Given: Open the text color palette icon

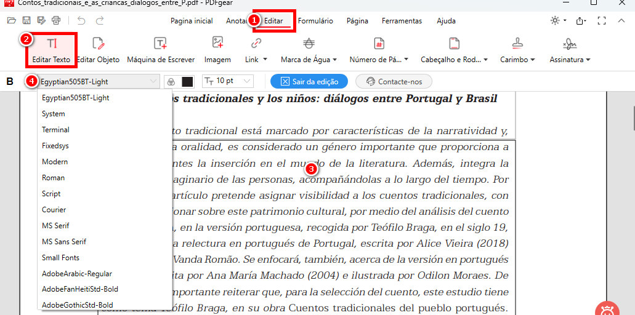Looking at the screenshot, I should point(171,82).
